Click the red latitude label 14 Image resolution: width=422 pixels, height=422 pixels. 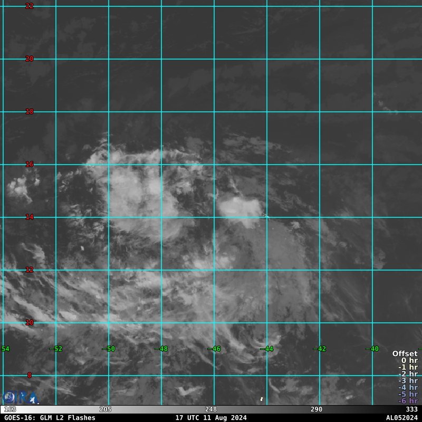tap(30, 217)
